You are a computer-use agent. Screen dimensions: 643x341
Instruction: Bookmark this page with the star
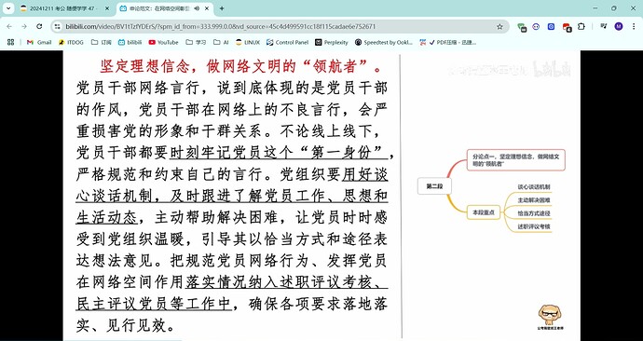click(x=499, y=27)
